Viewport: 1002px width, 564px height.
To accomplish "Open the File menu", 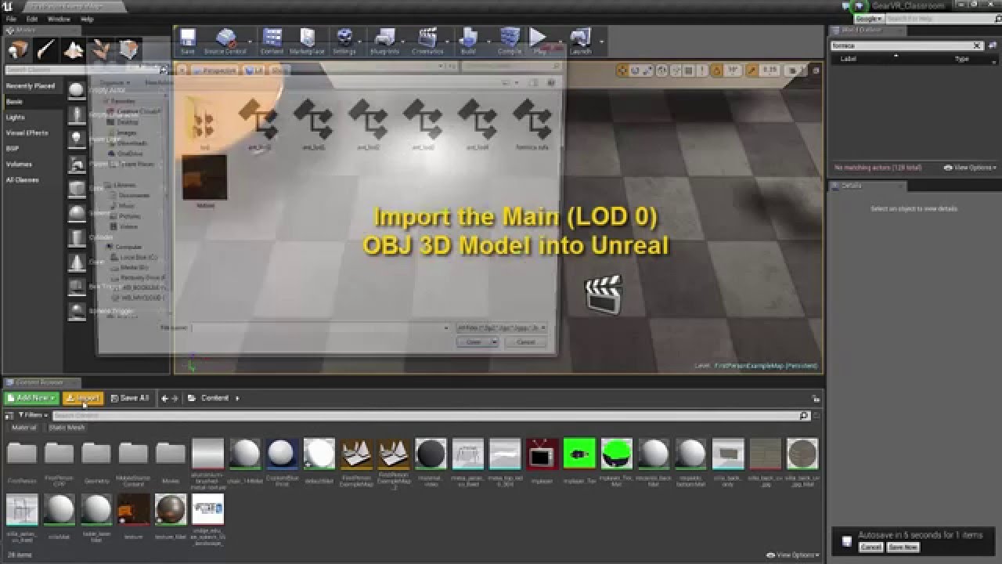I will tap(11, 19).
